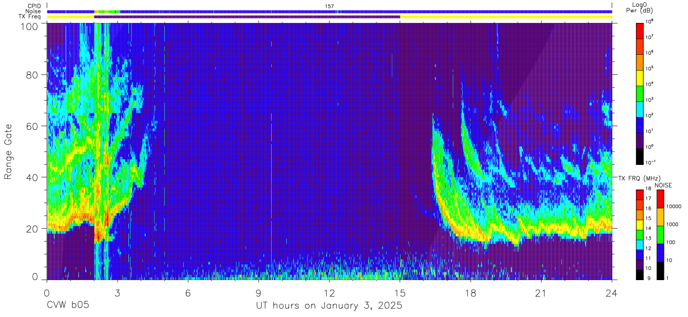The width and height of the screenshot is (688, 317).
Task: Click the "10000" label on NOISE legend
Action: coord(673,206)
